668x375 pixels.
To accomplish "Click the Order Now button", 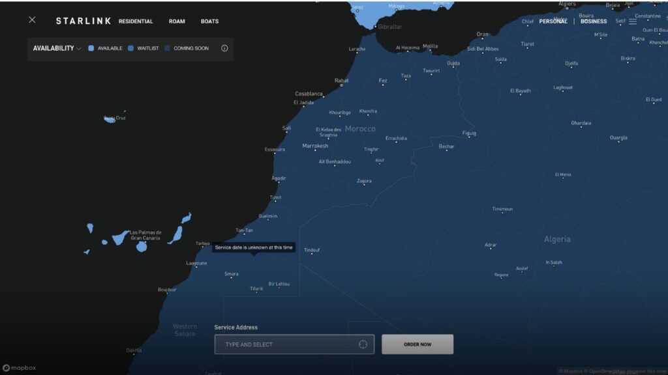I will pos(417,344).
